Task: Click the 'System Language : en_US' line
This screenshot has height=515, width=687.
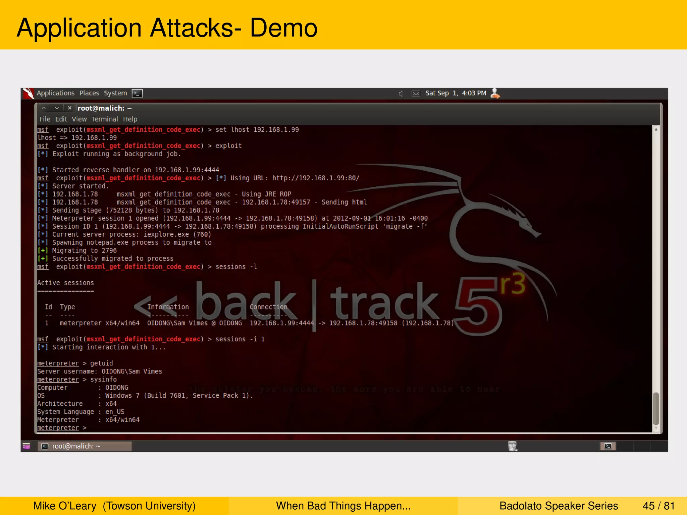Action: (x=81, y=411)
